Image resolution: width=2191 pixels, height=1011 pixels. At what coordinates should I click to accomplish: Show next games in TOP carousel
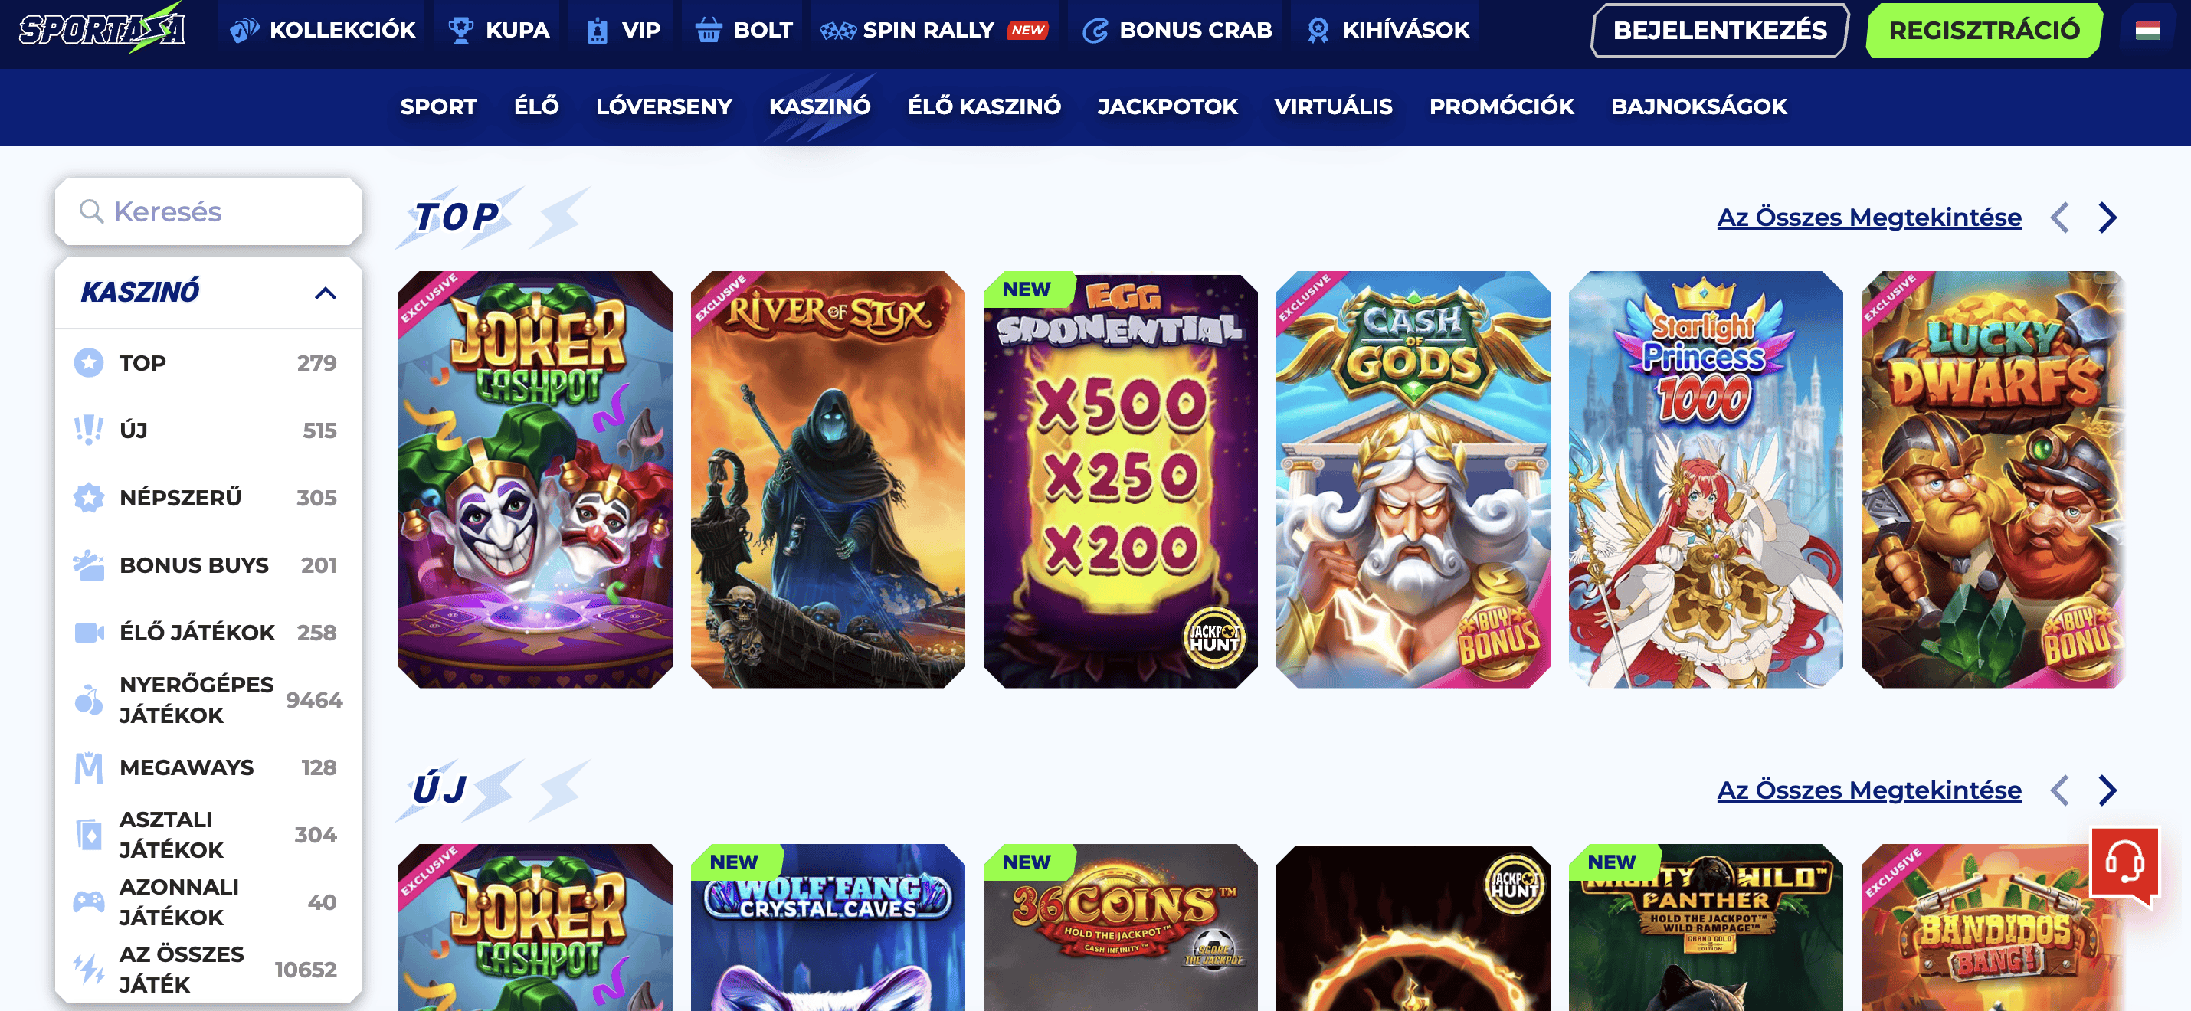(x=2107, y=218)
